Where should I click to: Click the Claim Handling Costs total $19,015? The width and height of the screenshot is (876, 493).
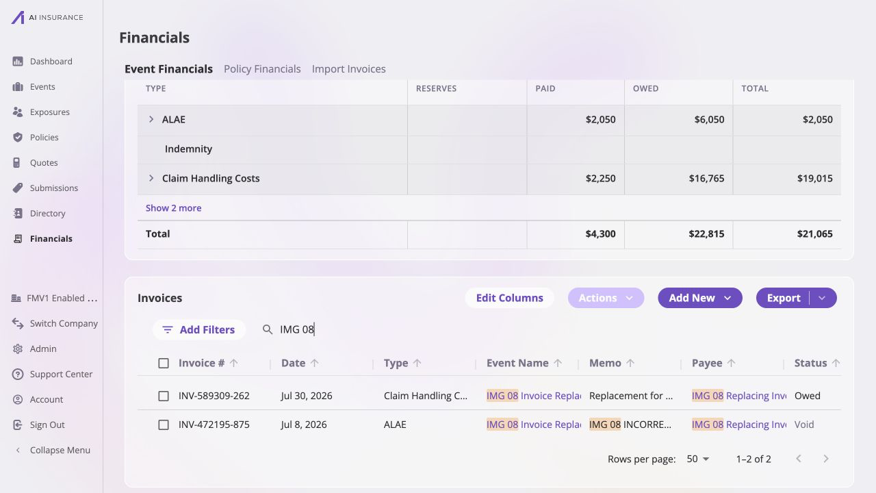pyautogui.click(x=815, y=179)
